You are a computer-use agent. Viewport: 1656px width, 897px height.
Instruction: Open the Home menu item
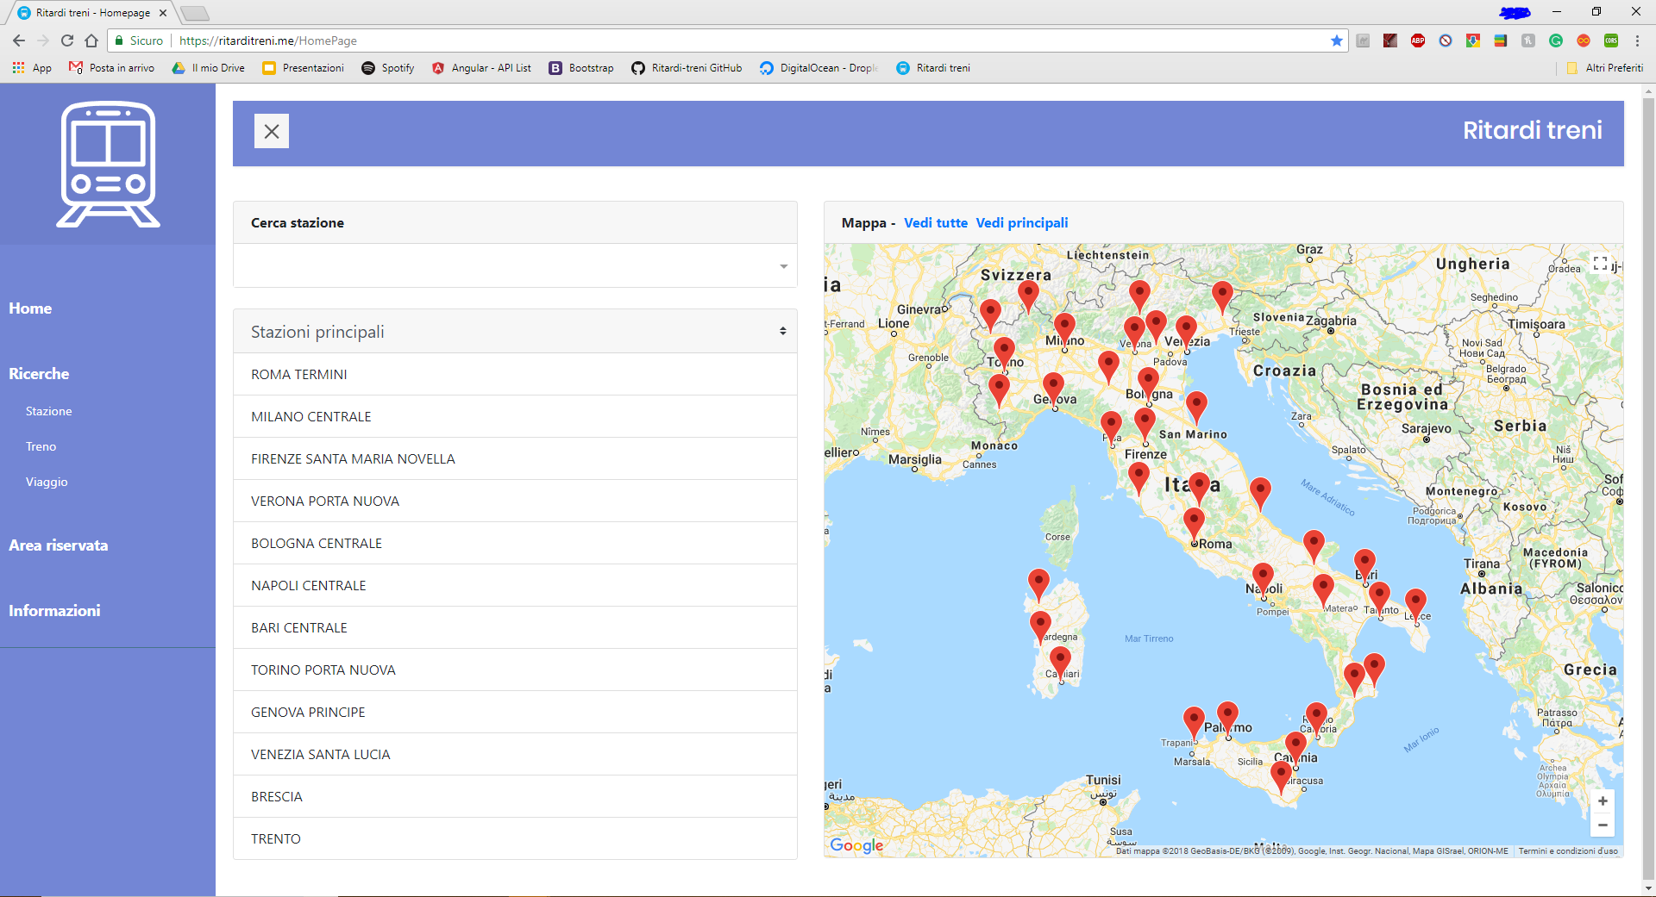click(x=30, y=308)
